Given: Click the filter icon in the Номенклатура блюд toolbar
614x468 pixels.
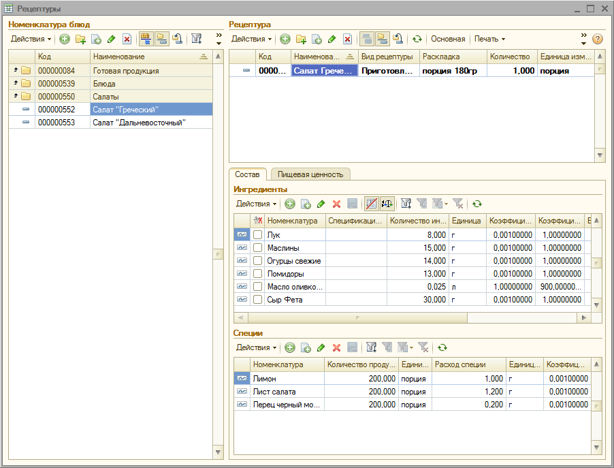Looking at the screenshot, I should [x=197, y=40].
